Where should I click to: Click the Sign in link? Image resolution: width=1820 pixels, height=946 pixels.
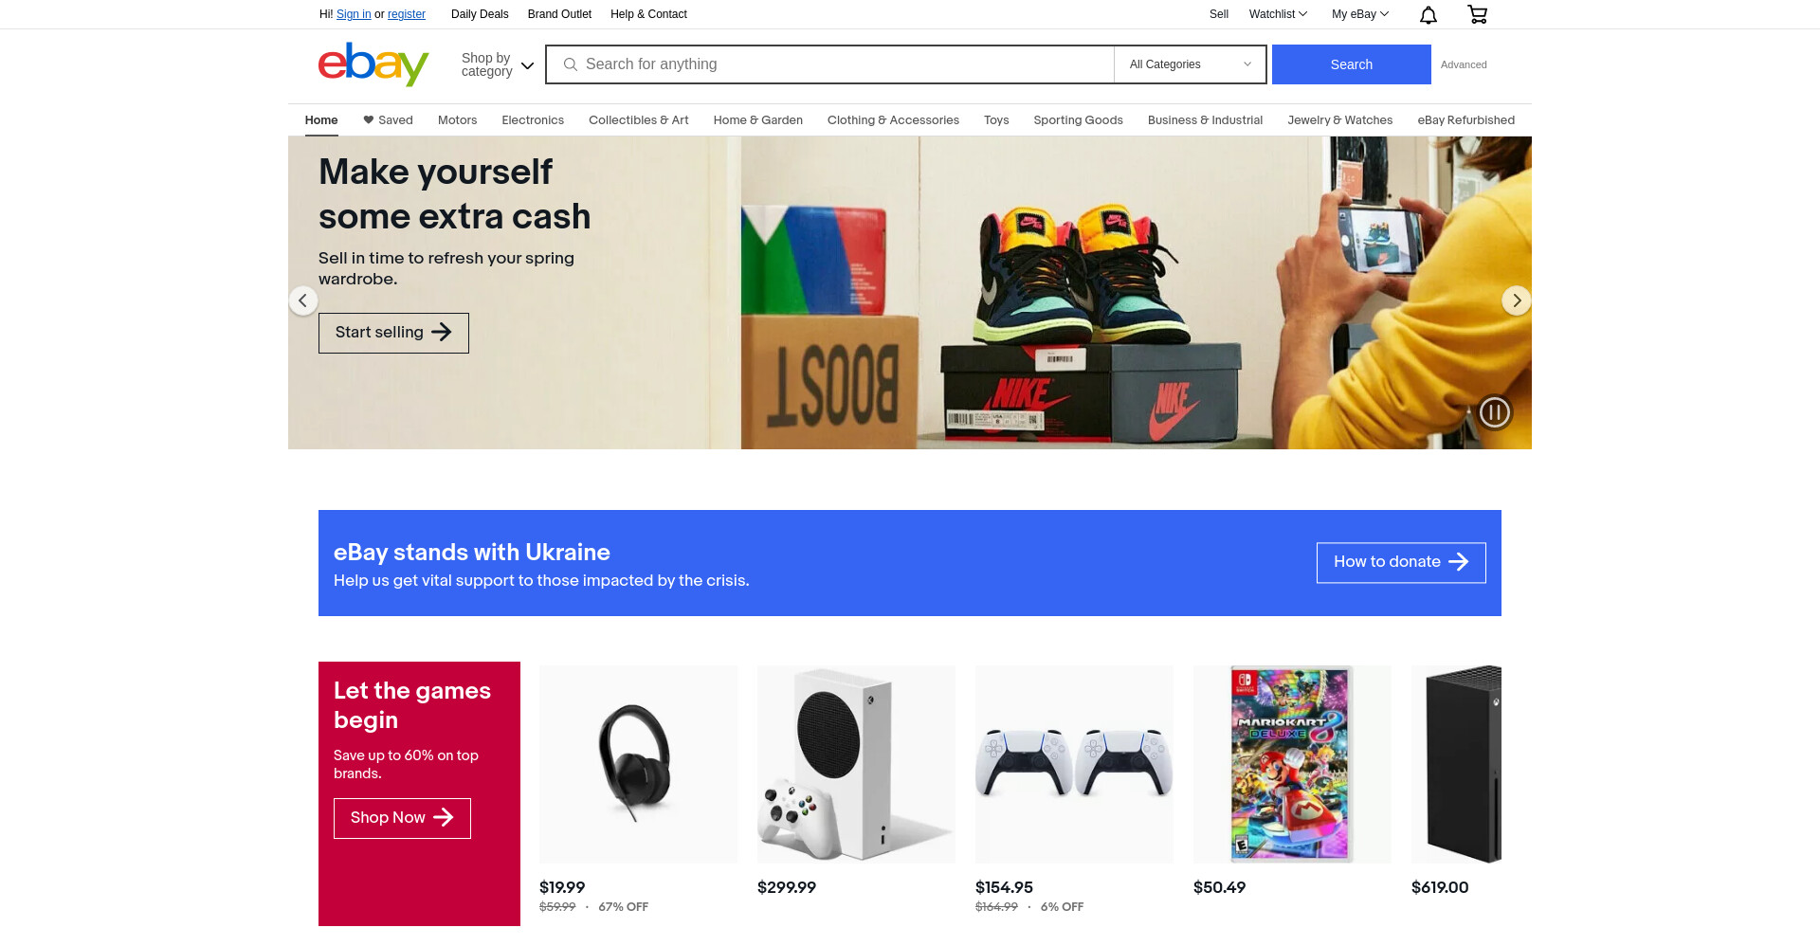coord(354,14)
